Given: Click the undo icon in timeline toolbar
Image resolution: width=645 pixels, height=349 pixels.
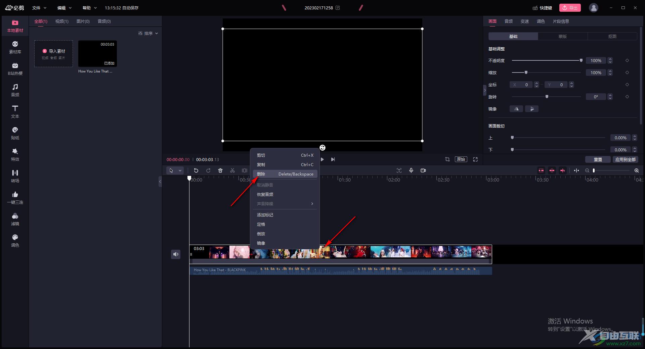Looking at the screenshot, I should [x=196, y=170].
